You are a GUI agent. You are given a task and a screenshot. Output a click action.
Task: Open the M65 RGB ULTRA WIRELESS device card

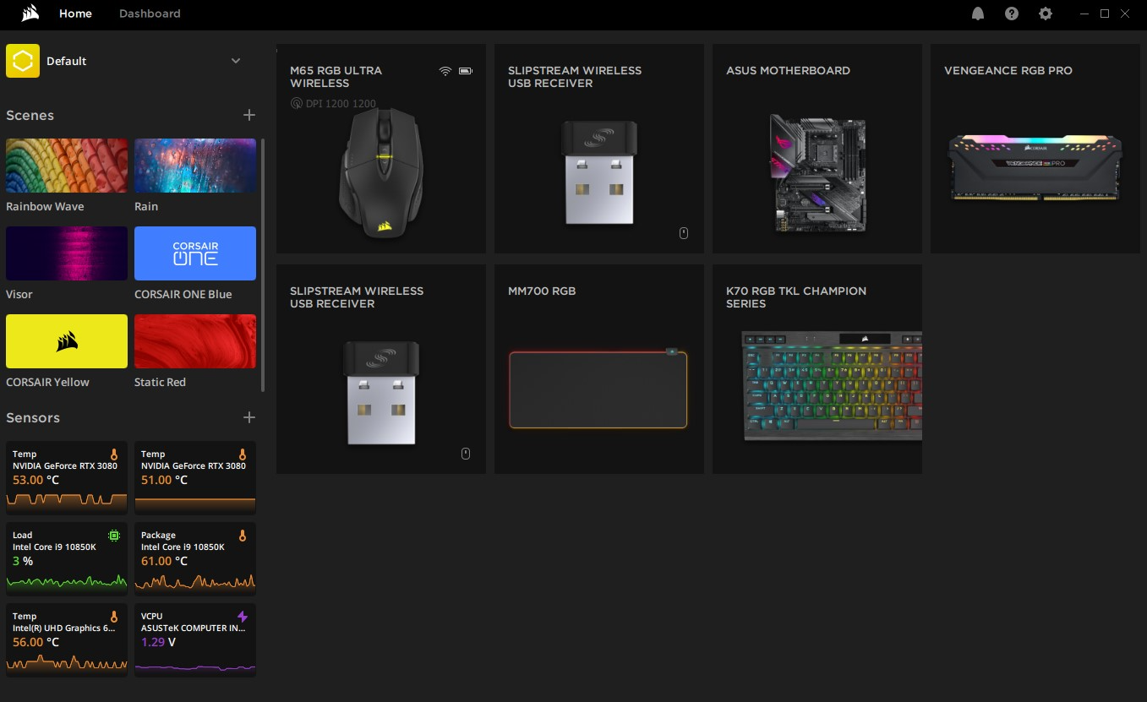[x=381, y=149]
